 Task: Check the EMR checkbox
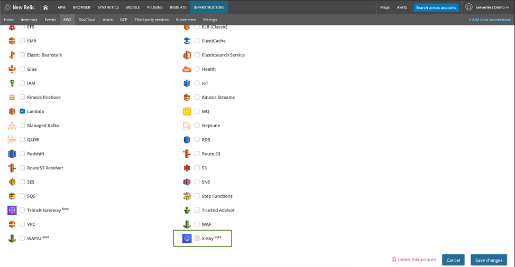pyautogui.click(x=22, y=41)
